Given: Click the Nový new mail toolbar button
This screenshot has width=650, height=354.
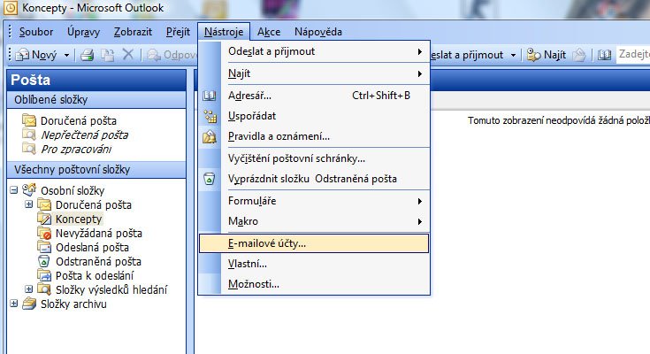Looking at the screenshot, I should pos(36,55).
